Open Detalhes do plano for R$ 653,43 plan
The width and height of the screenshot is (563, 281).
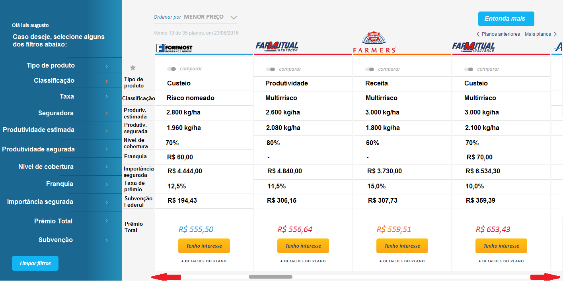click(x=501, y=261)
